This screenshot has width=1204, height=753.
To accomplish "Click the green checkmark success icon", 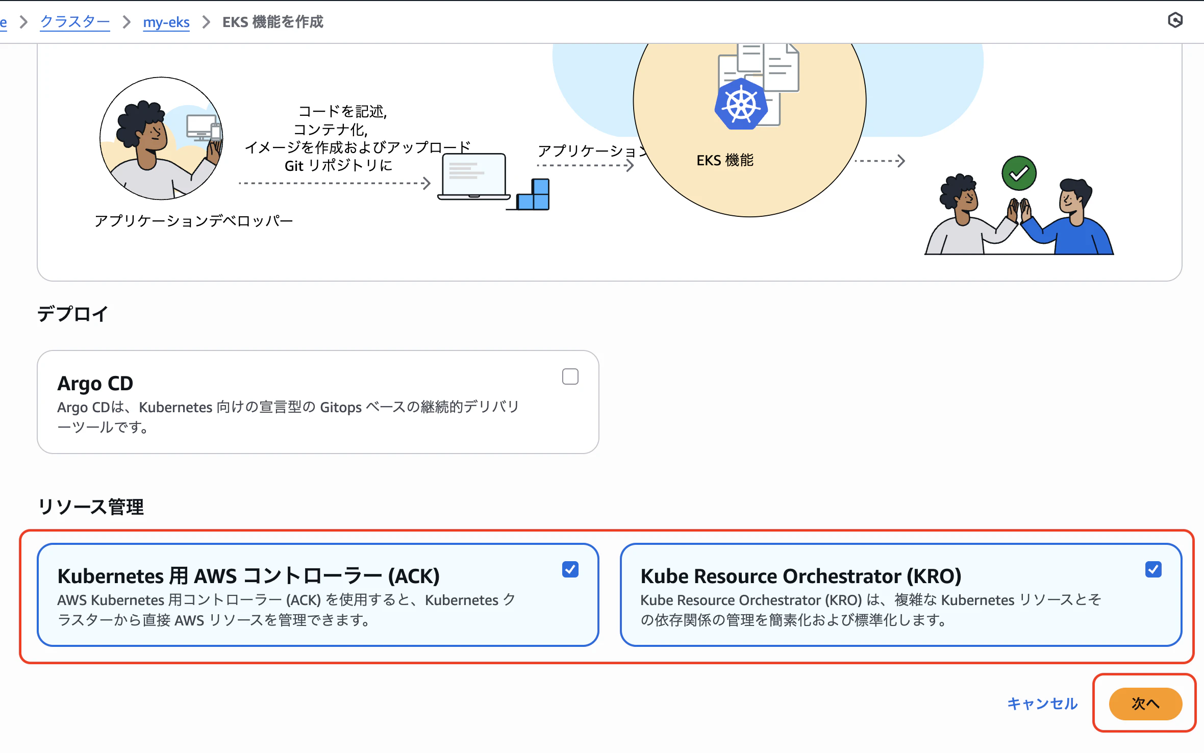I will click(x=1018, y=173).
